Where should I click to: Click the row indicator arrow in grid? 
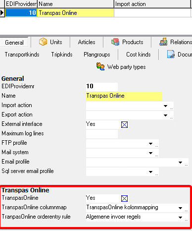coord(2,13)
